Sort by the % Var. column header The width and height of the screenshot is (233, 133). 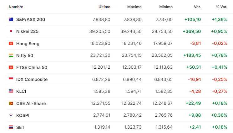221,7
